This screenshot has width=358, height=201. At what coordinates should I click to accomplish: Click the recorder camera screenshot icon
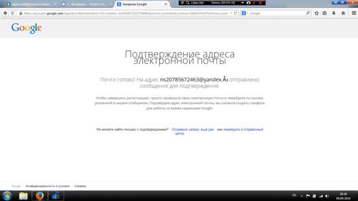pyautogui.click(x=248, y=3)
